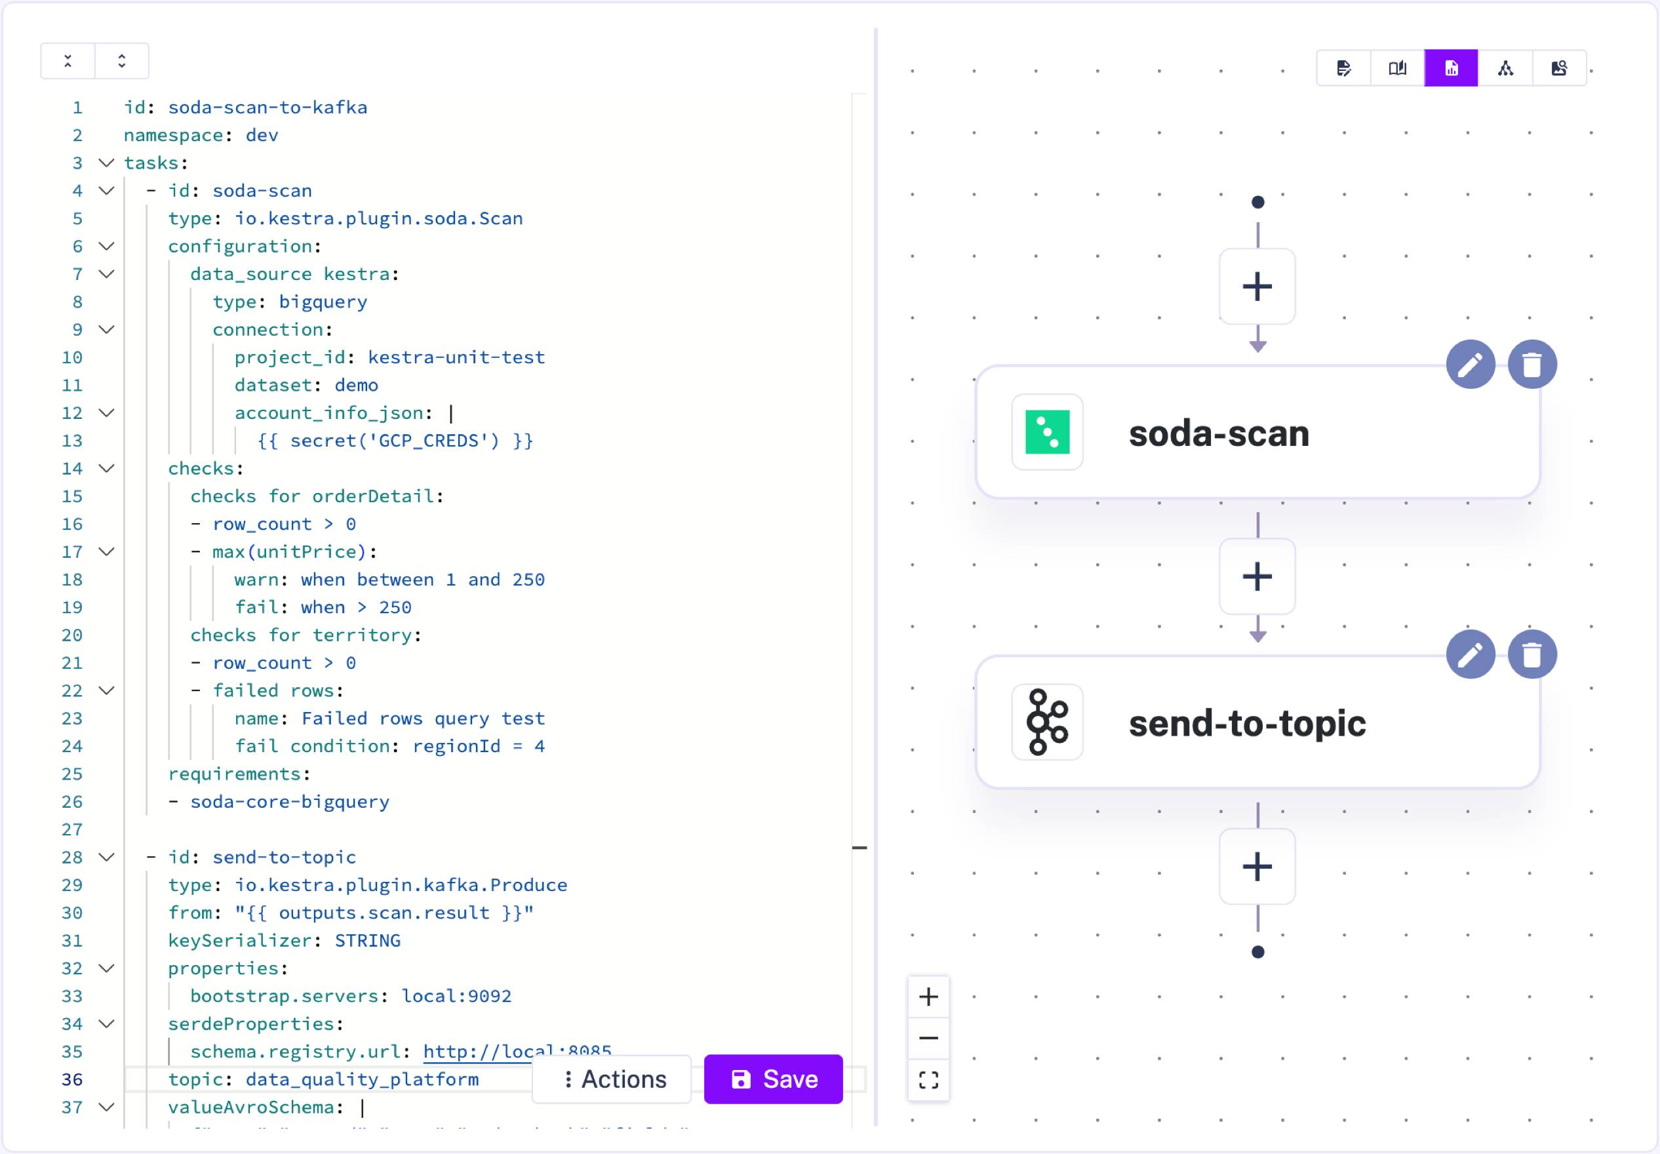Save the flow
1660x1154 pixels.
pyautogui.click(x=773, y=1079)
